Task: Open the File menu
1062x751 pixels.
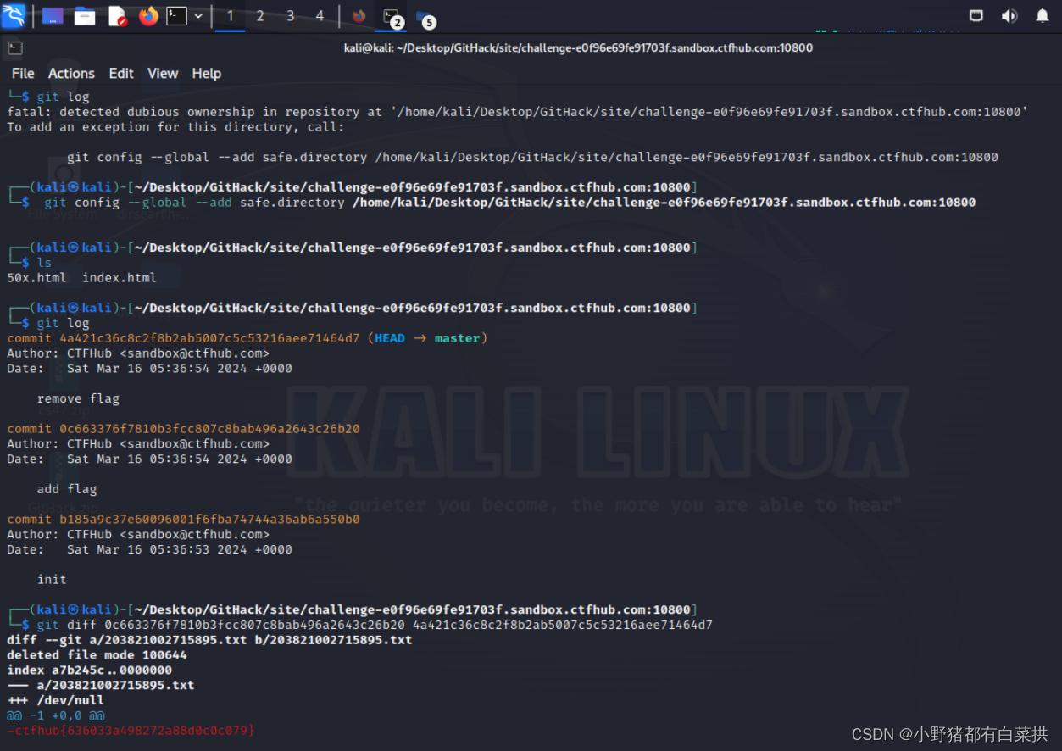Action: (x=23, y=74)
